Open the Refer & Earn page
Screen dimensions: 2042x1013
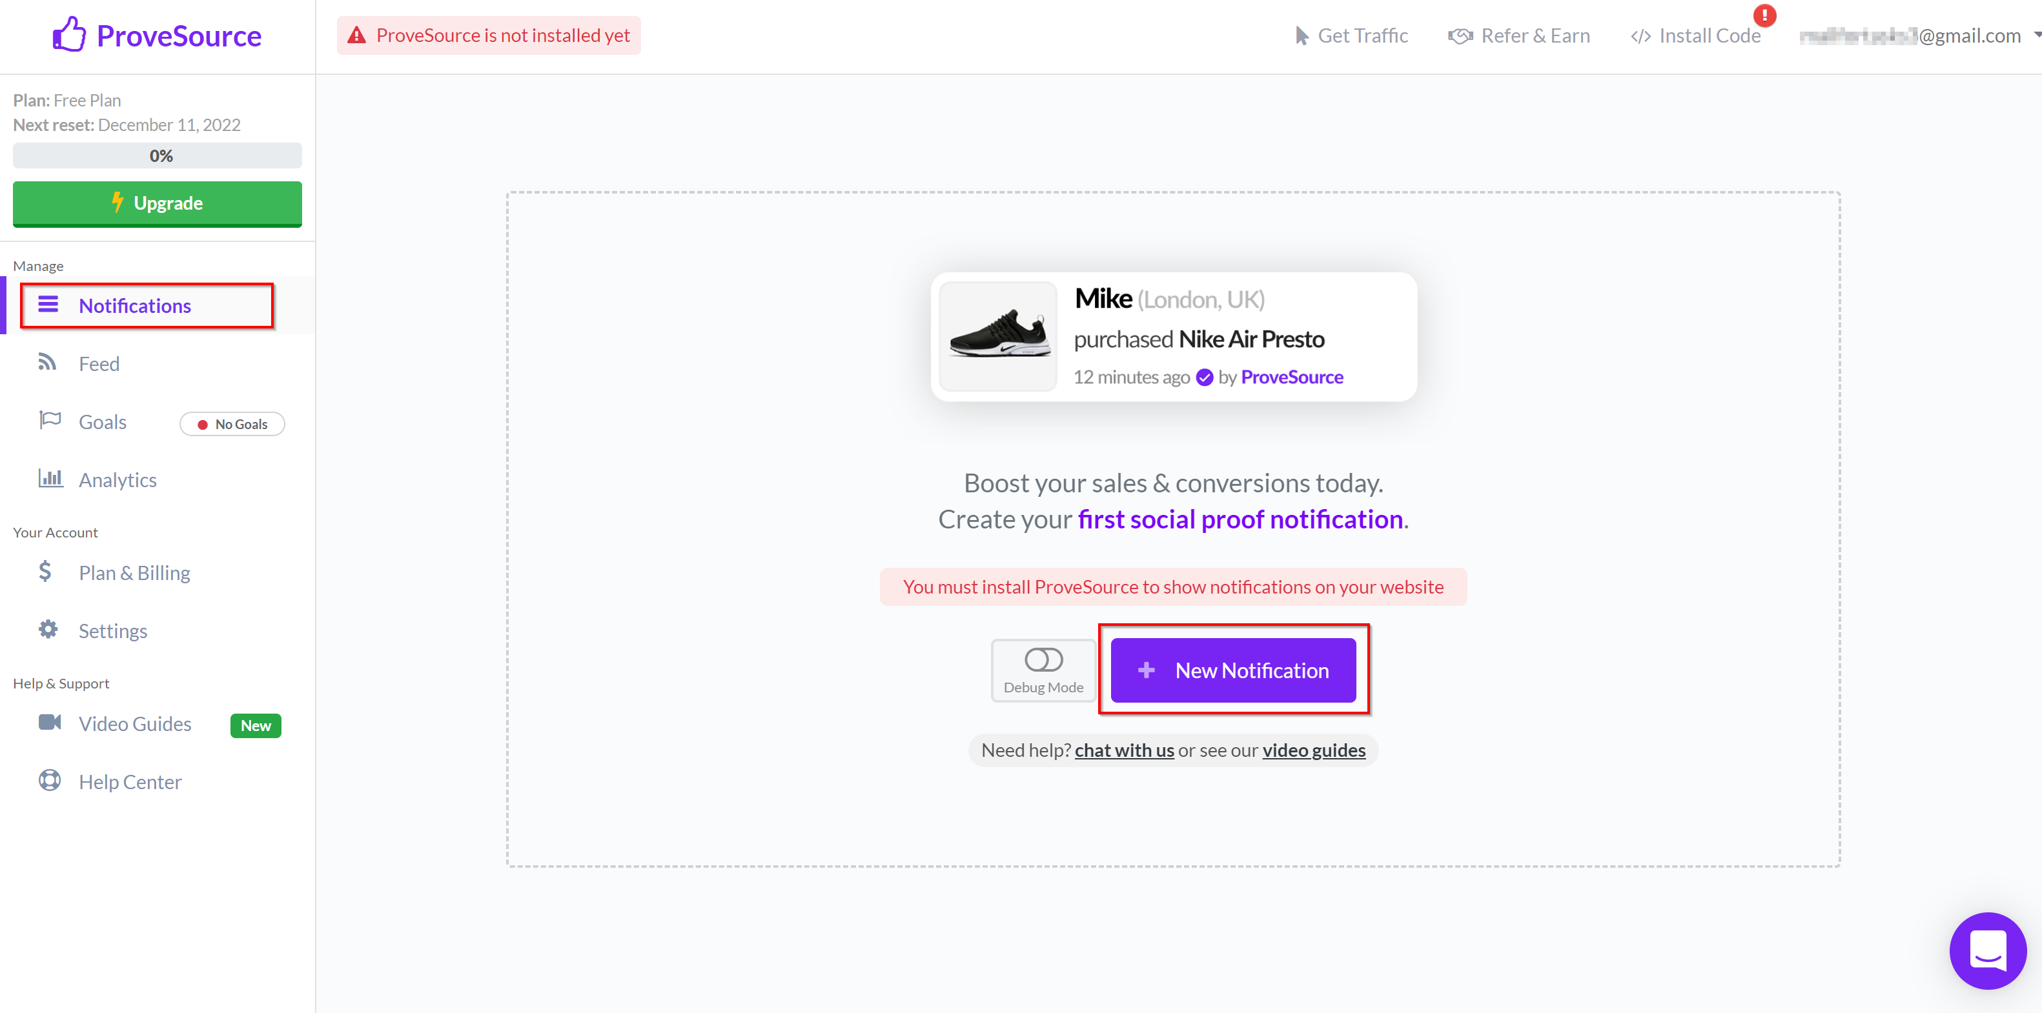coord(1516,35)
